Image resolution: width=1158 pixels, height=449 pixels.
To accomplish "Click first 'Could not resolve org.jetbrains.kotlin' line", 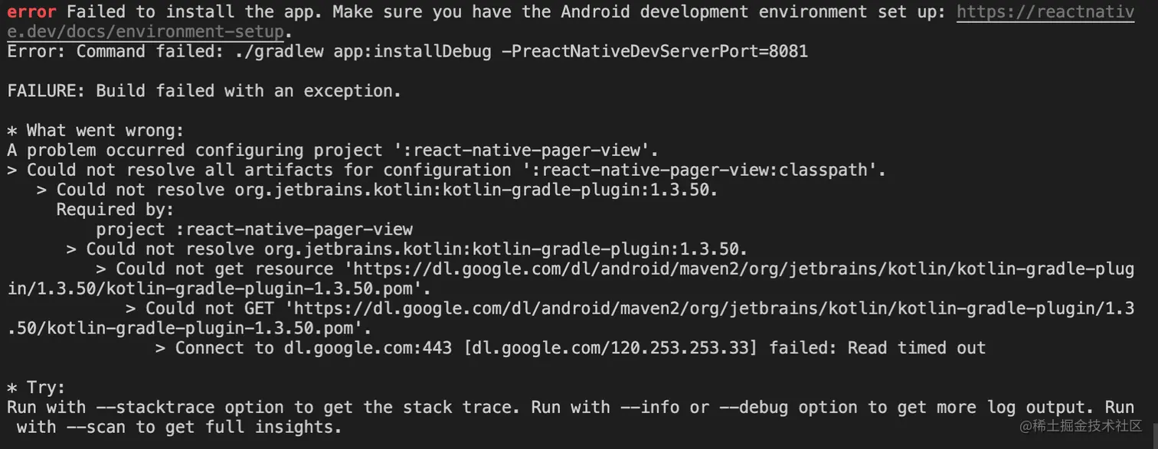I will 377,190.
